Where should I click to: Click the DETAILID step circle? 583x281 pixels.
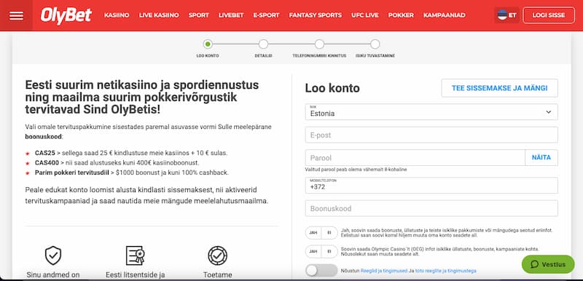click(x=263, y=44)
